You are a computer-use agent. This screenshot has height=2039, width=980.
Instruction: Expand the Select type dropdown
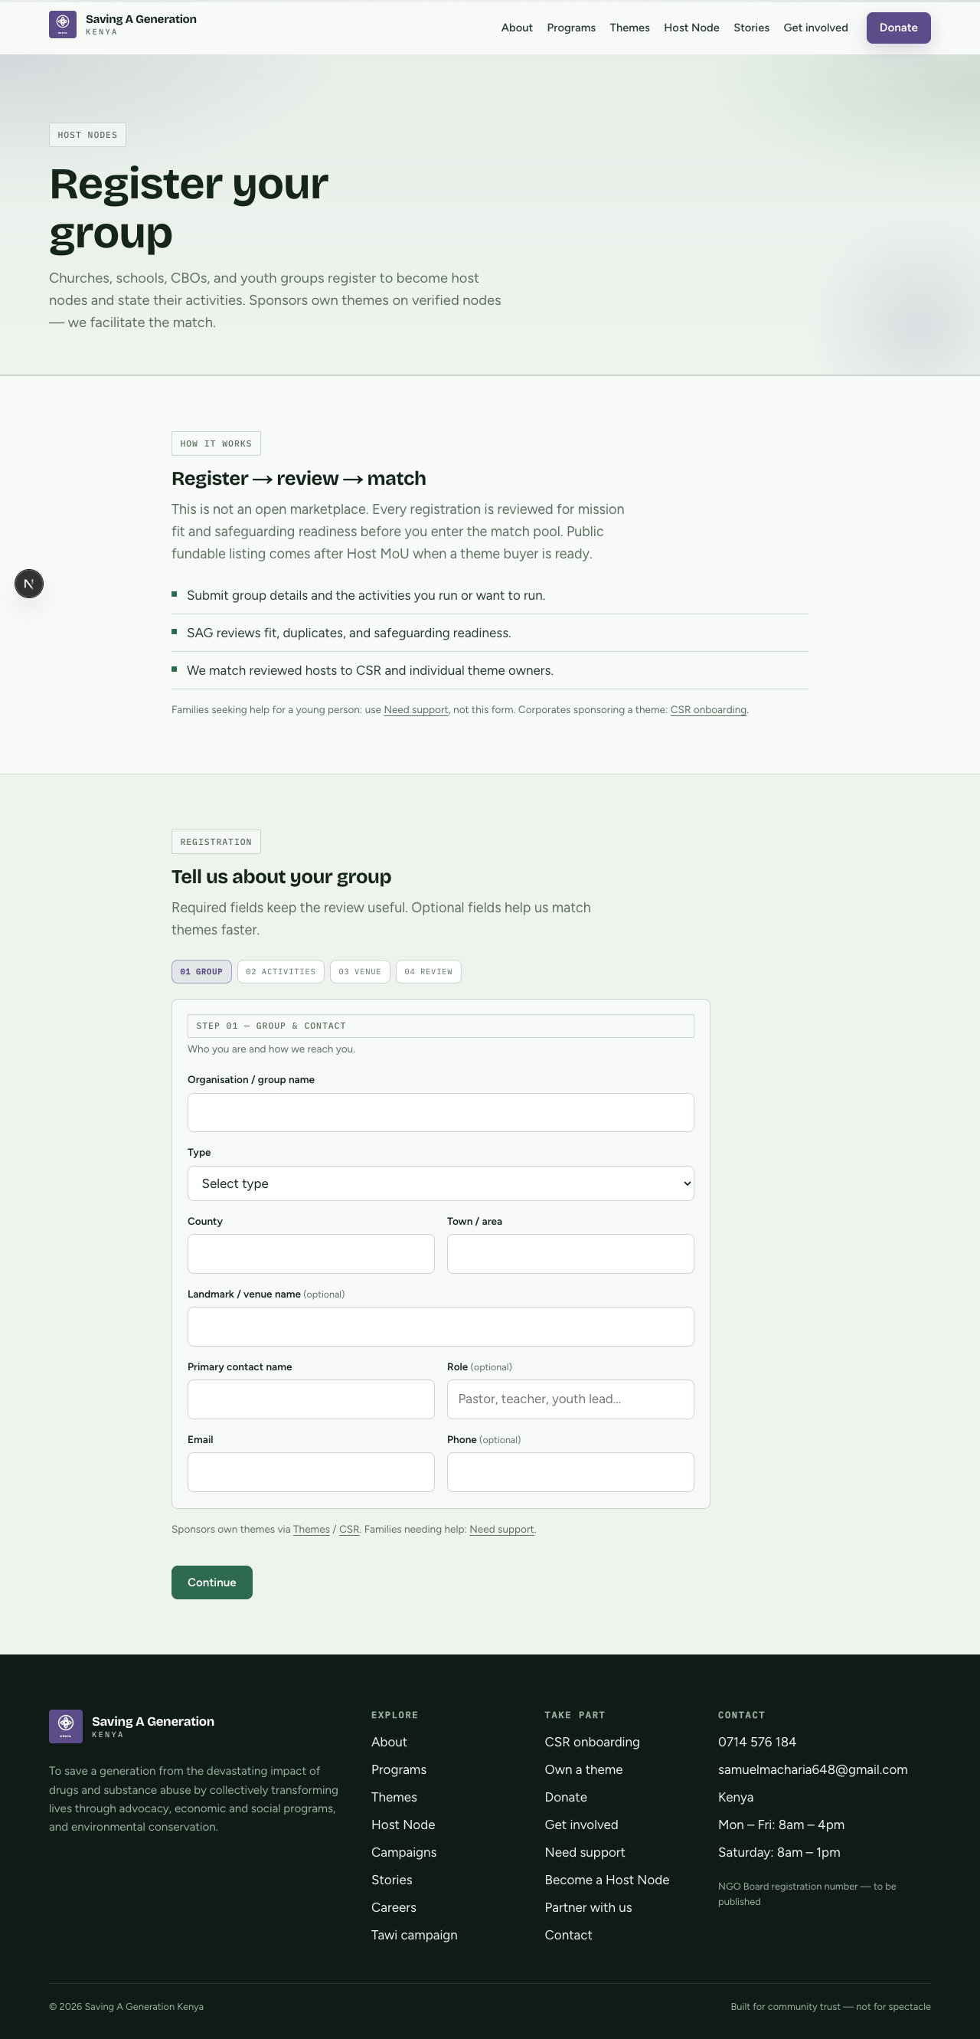pos(440,1183)
